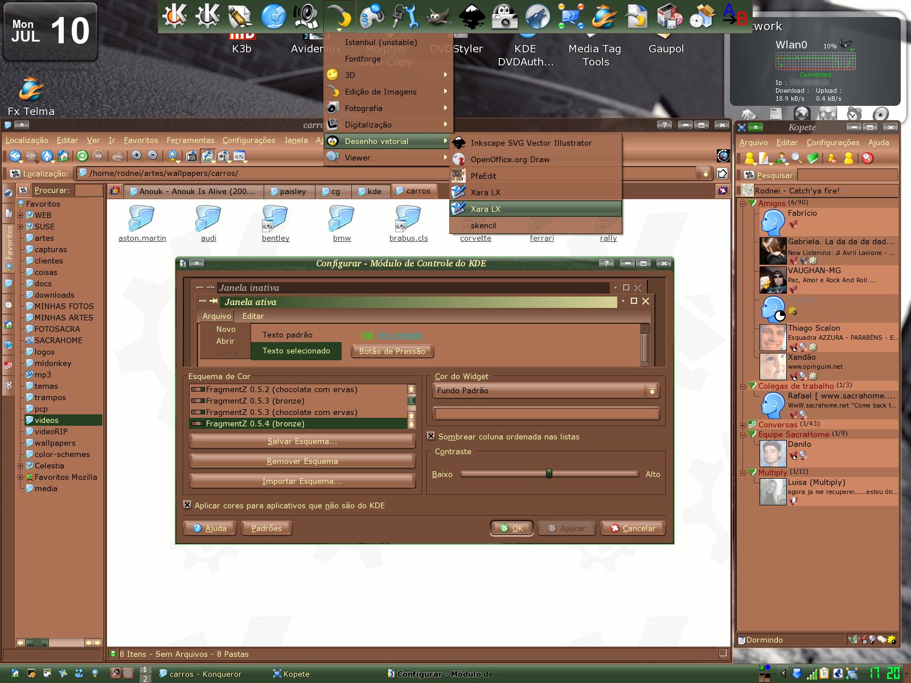This screenshot has width=911, height=683.
Task: Open Configurações menu in Kopete
Action: pyautogui.click(x=832, y=142)
